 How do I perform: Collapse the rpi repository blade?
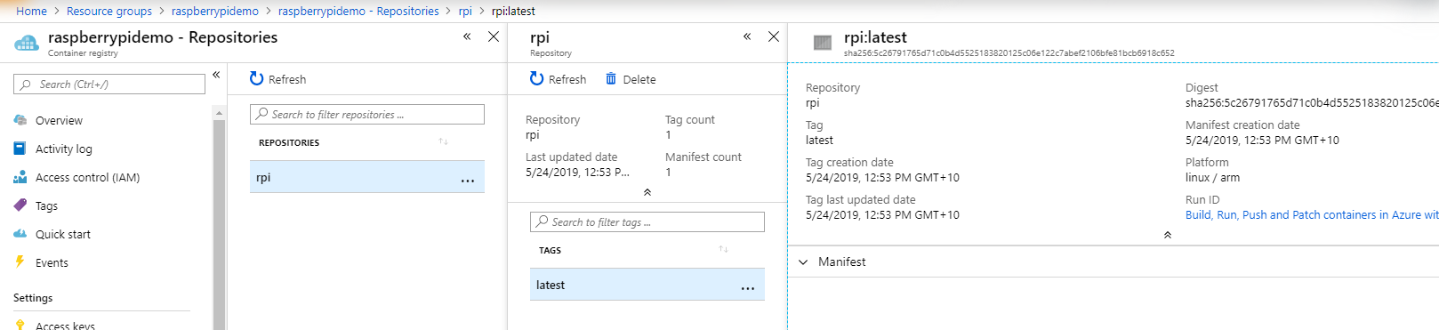tap(747, 36)
